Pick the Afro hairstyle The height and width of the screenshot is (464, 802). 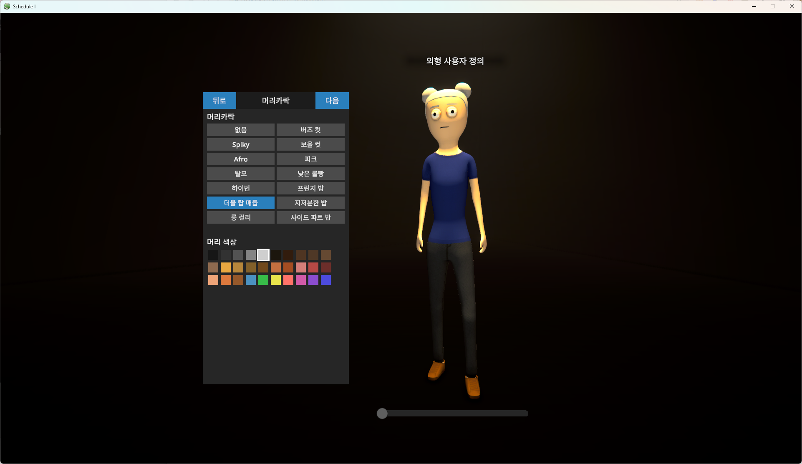[240, 159]
